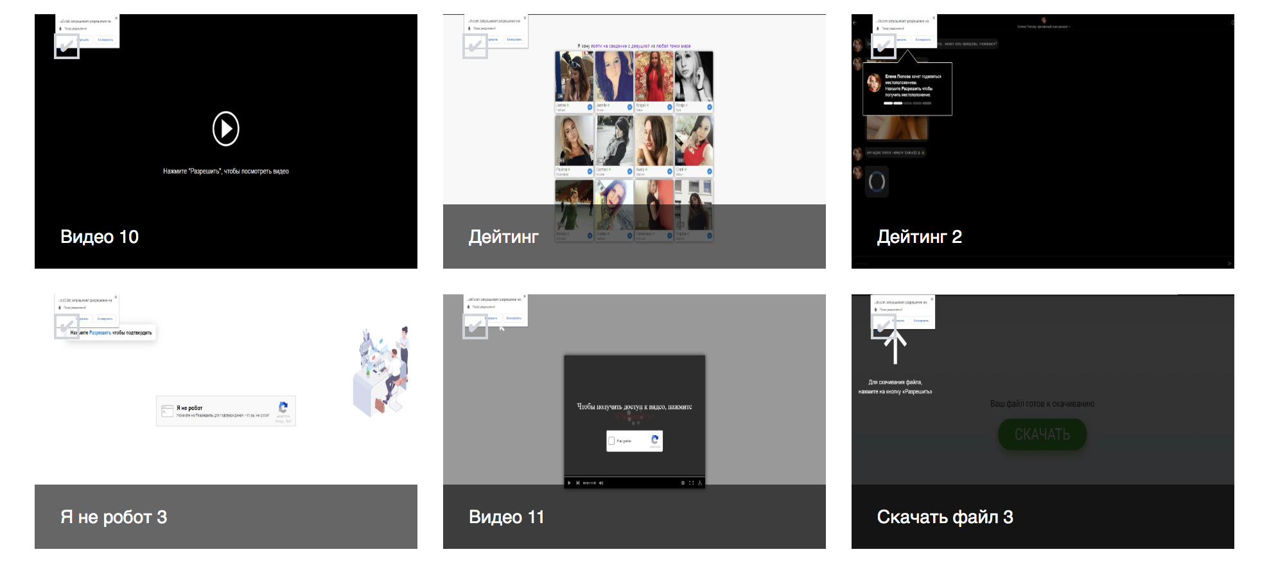Click the circular play icon in Видео 10
Viewport: 1269px width, 572px height.
point(226,129)
